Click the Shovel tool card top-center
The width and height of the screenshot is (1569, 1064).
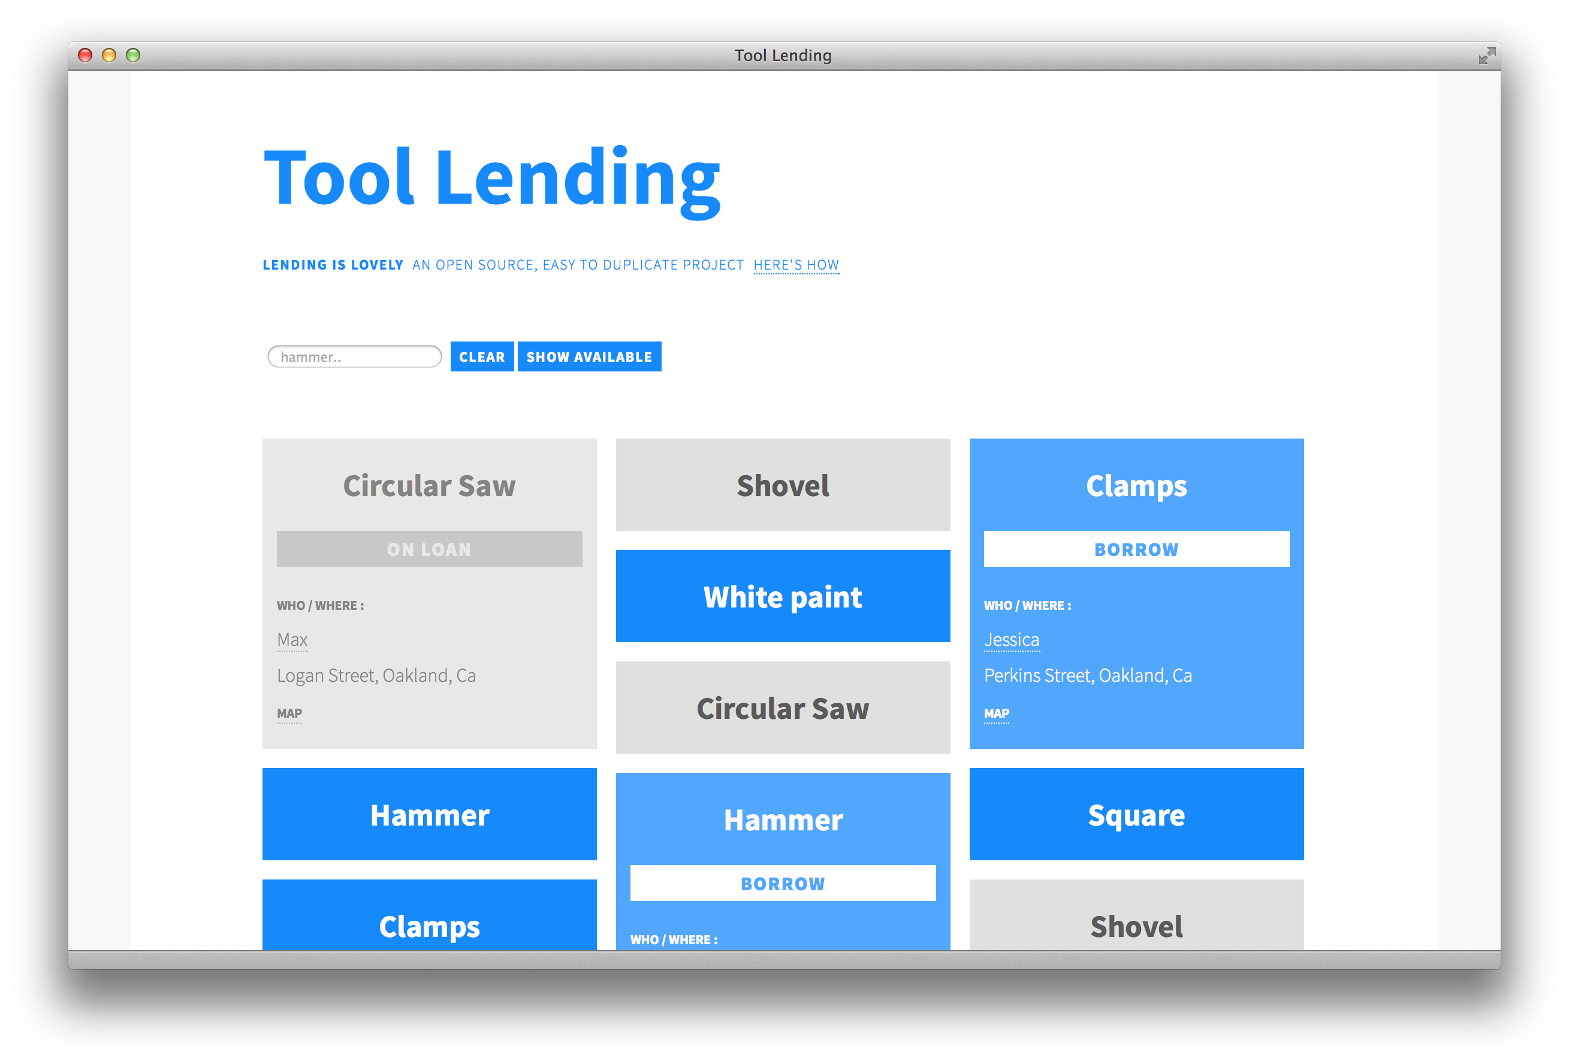coord(784,485)
